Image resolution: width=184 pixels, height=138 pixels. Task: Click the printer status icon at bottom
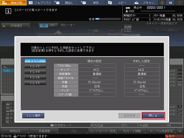[15, 136]
